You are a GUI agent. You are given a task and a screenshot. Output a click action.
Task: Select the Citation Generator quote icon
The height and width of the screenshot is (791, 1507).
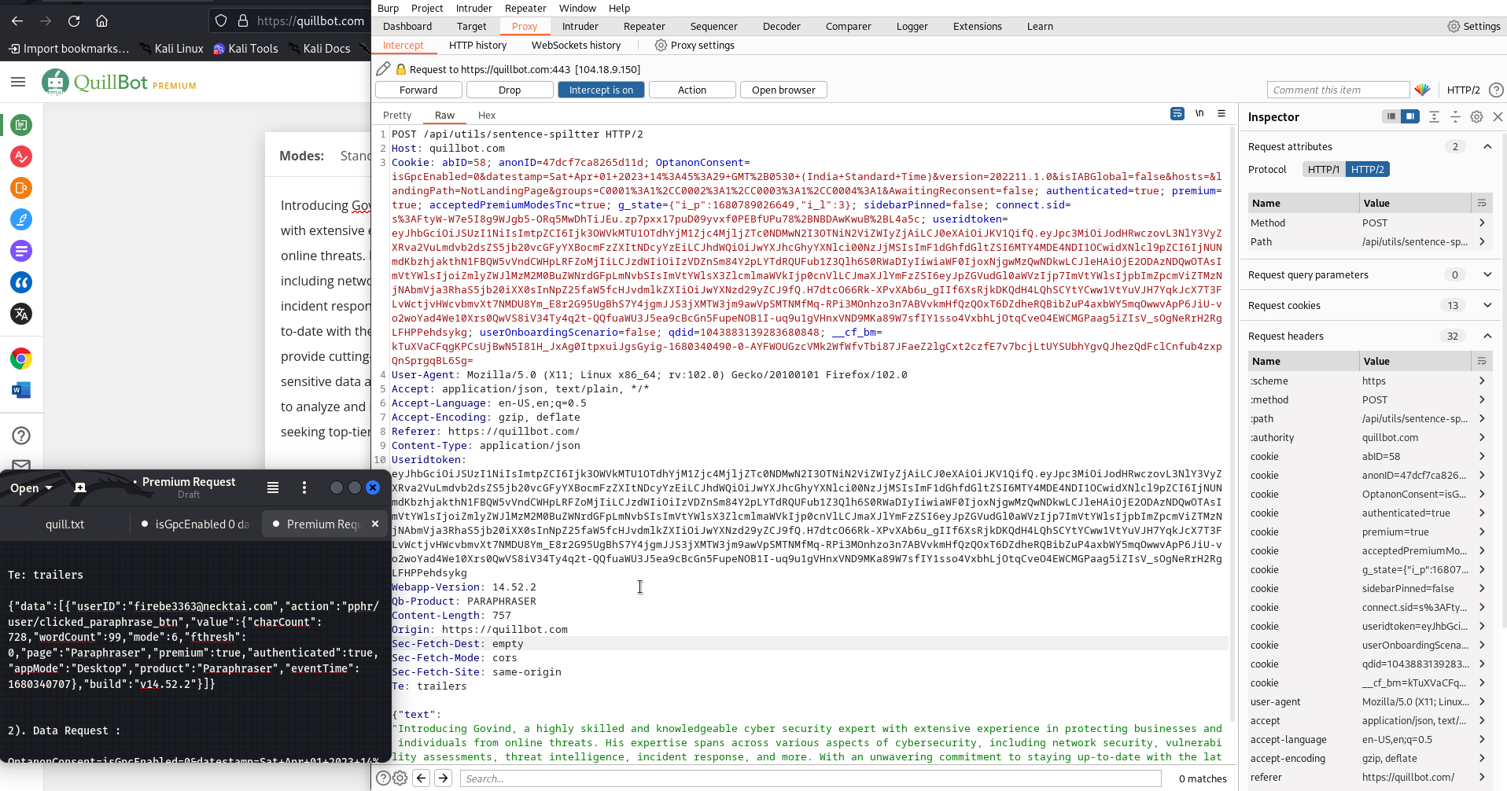pyautogui.click(x=21, y=282)
